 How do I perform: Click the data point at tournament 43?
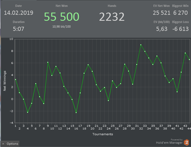pos(185,53)
